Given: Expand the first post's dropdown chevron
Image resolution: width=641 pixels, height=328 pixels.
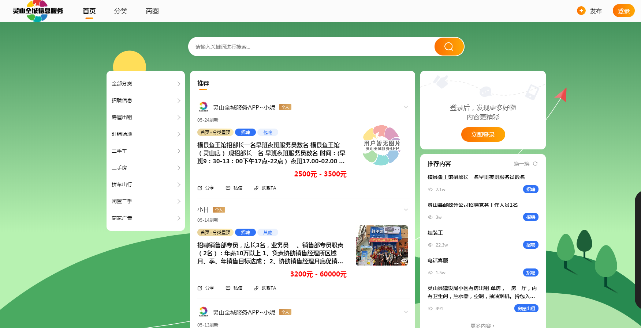Looking at the screenshot, I should [x=406, y=107].
